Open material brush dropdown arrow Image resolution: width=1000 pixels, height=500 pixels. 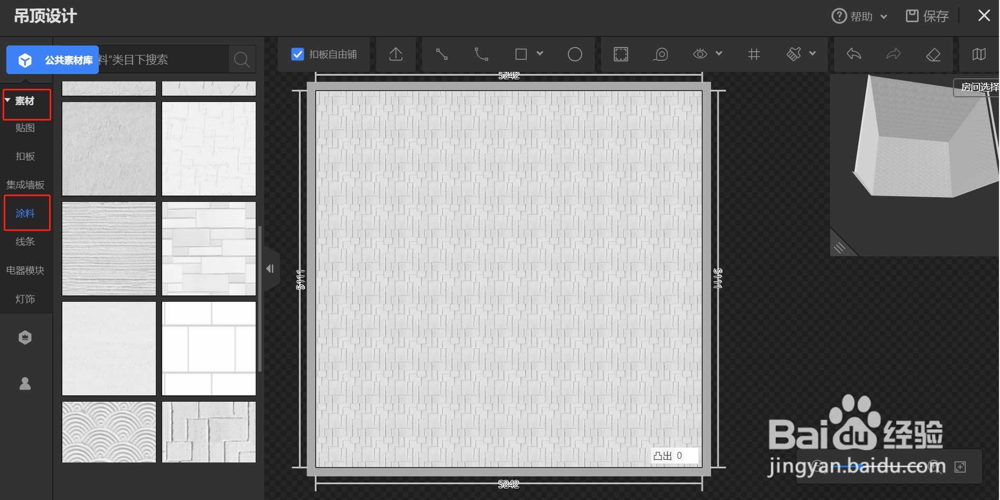(x=812, y=53)
